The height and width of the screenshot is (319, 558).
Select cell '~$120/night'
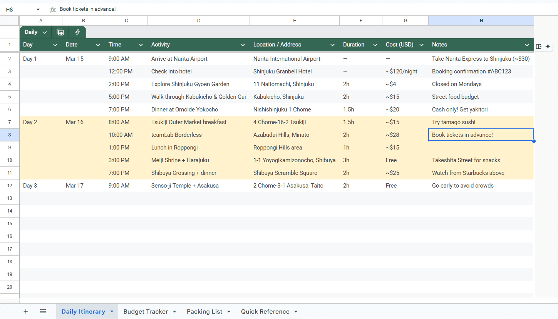click(x=405, y=71)
